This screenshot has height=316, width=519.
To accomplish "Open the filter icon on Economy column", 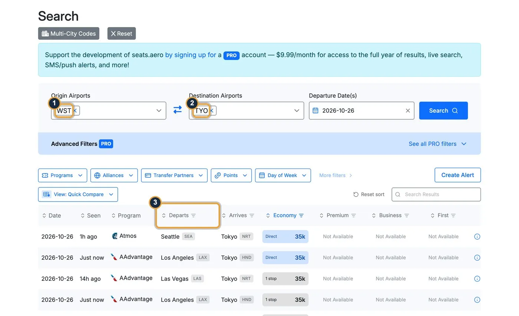I will pos(301,215).
